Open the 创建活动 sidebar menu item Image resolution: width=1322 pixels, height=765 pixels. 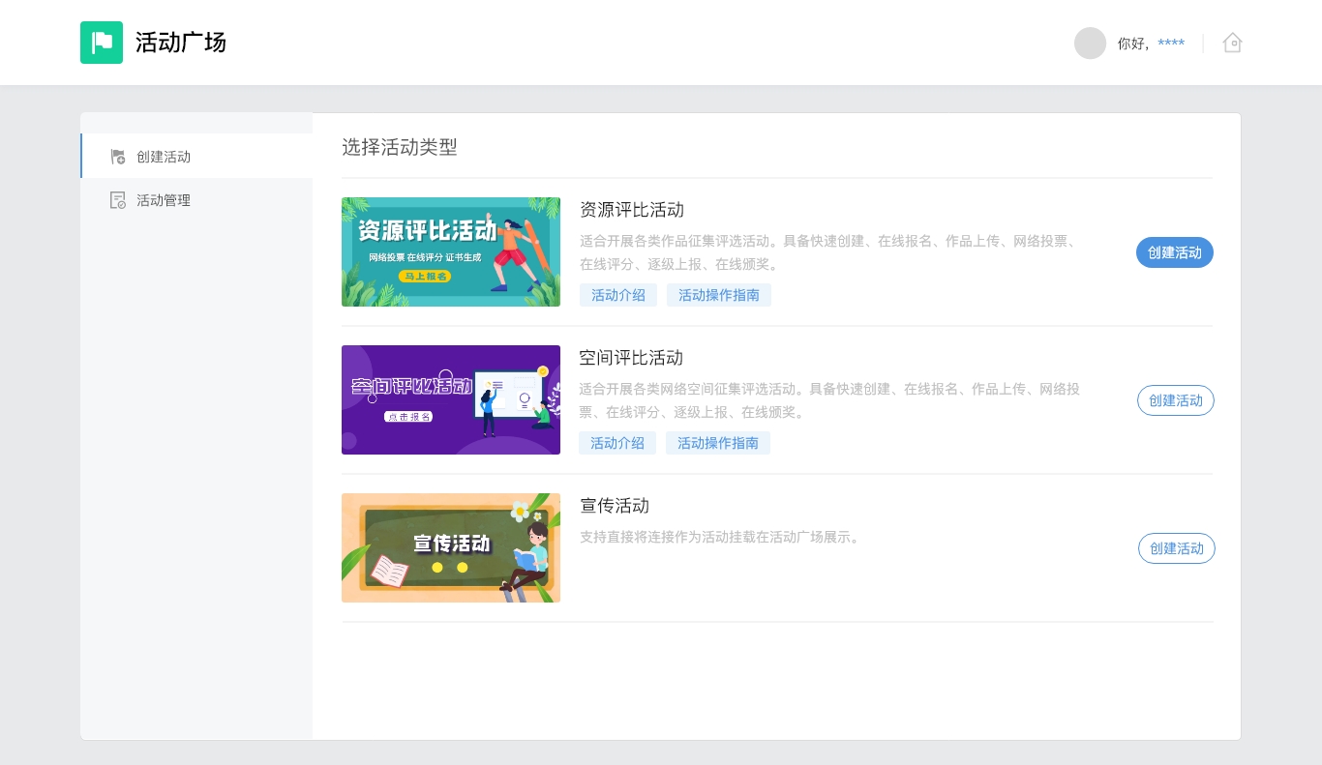[164, 157]
